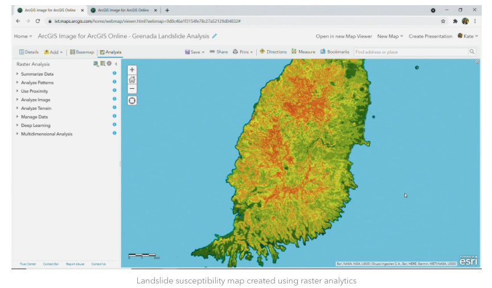Select the Analysis tab
The width and height of the screenshot is (492, 288).
point(110,52)
